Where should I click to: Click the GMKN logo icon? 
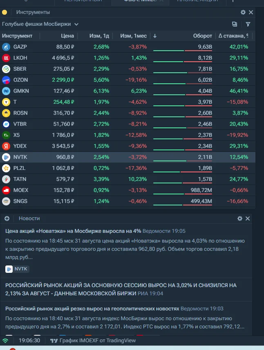(6, 91)
